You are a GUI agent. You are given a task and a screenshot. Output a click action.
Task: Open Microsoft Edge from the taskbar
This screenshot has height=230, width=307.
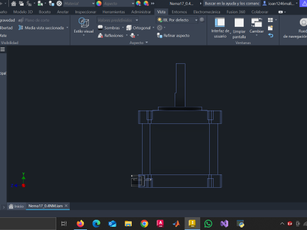point(97,224)
